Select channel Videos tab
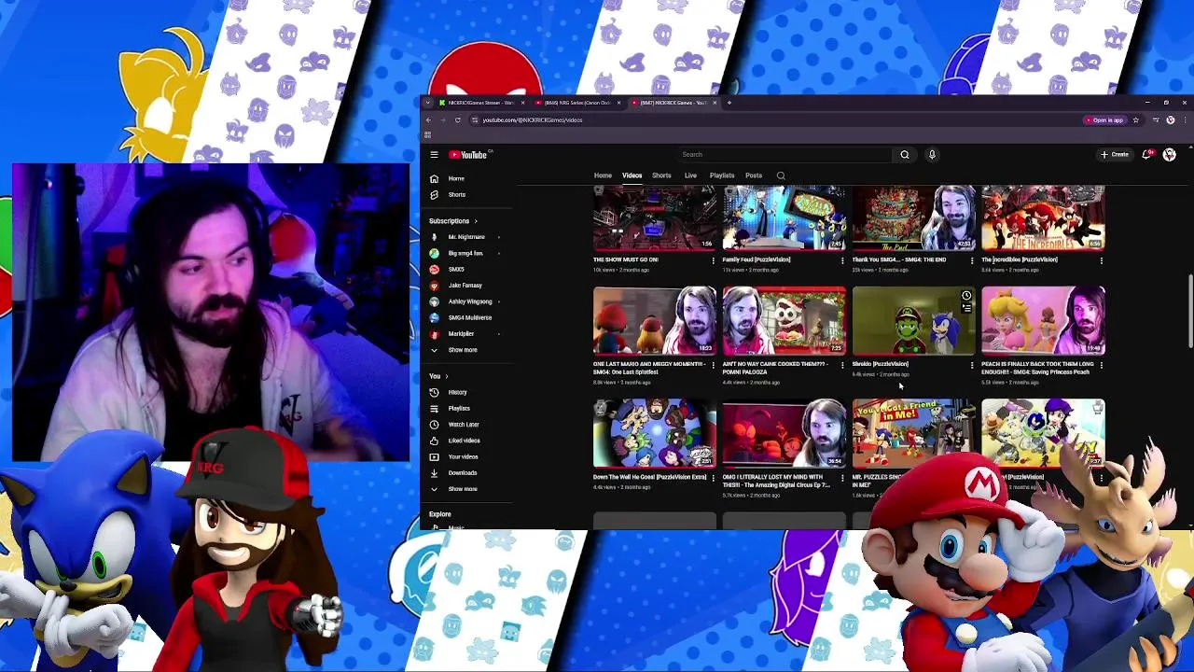The width and height of the screenshot is (1194, 672). (632, 175)
